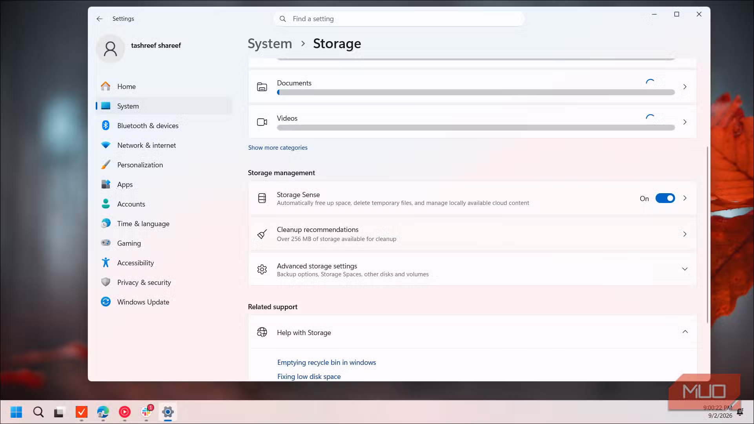The height and width of the screenshot is (424, 754).
Task: Click the search magnifier icon in Find a setting
Action: tap(282, 19)
